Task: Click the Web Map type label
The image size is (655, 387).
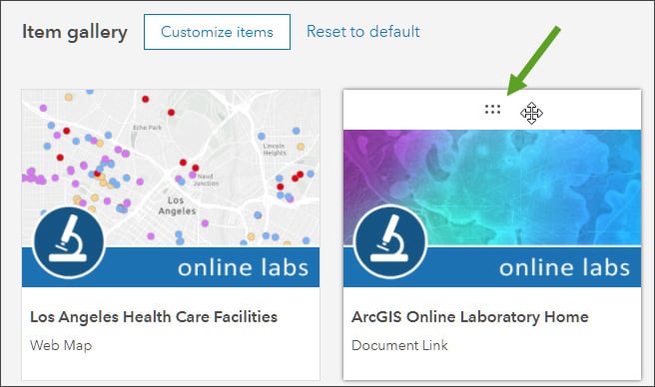Action: click(x=61, y=345)
